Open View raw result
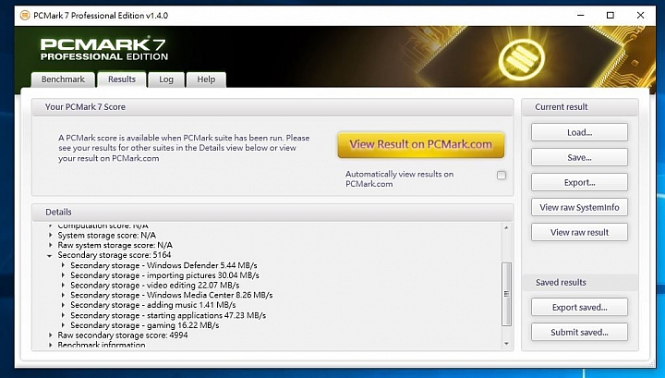 click(579, 233)
